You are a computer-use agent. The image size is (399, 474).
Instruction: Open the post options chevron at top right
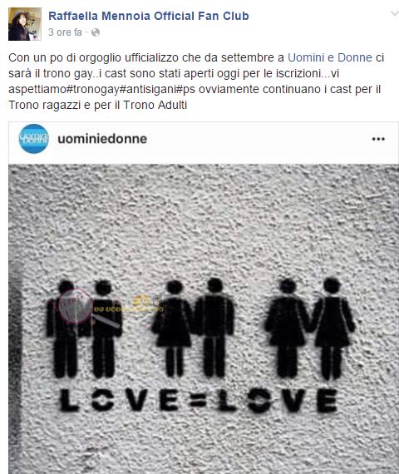click(395, 13)
